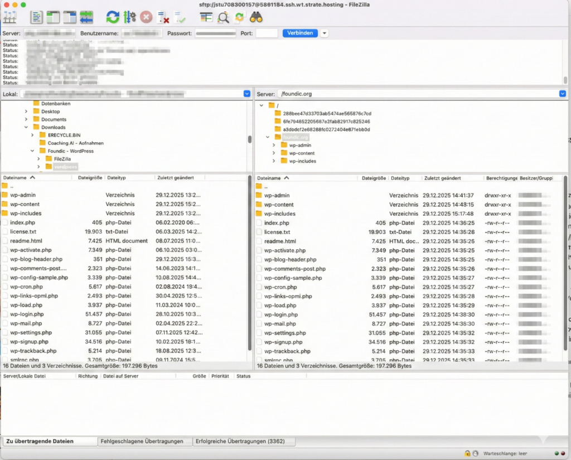Click the Verbinden button
The width and height of the screenshot is (571, 460).
[x=300, y=33]
